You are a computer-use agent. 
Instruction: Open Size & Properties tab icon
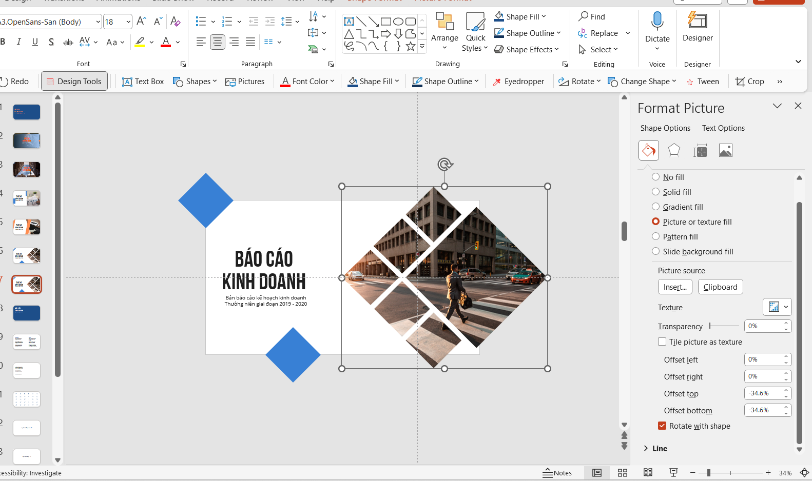700,151
